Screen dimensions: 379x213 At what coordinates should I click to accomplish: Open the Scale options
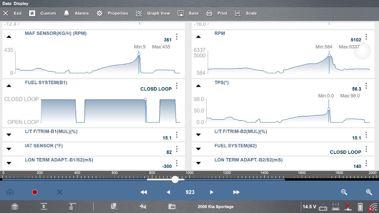coord(246,13)
